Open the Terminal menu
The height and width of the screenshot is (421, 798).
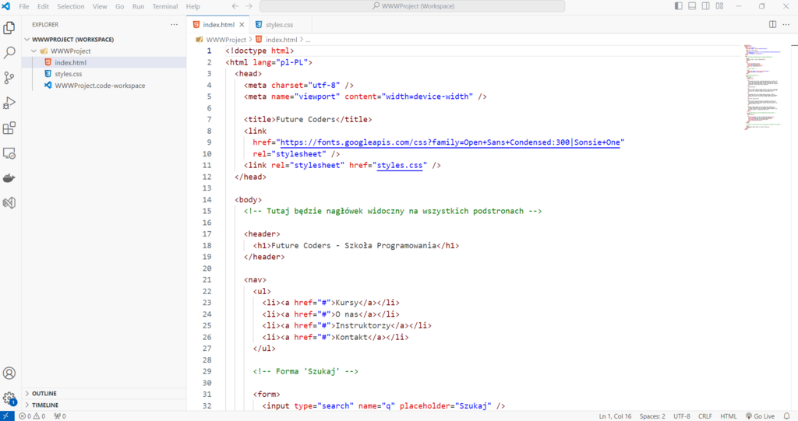point(164,6)
